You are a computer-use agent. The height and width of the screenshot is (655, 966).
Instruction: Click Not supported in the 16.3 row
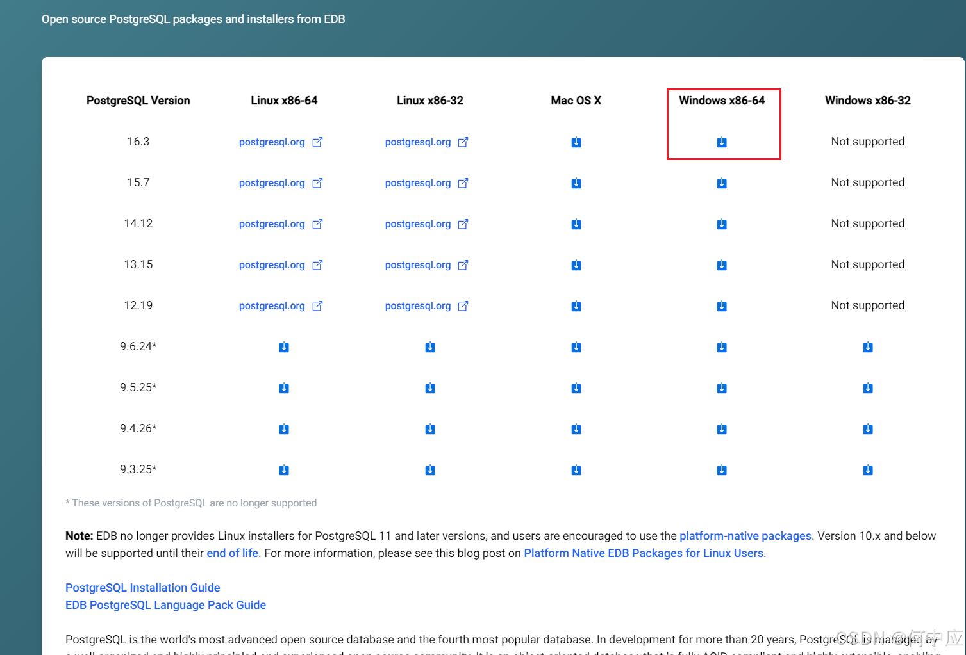868,142
